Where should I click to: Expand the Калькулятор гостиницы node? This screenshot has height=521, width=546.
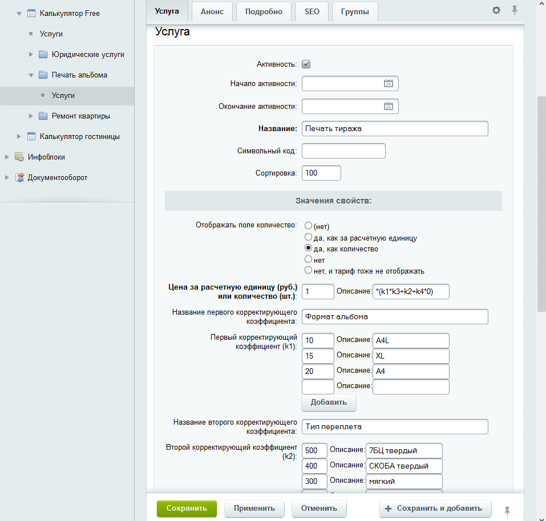[19, 136]
